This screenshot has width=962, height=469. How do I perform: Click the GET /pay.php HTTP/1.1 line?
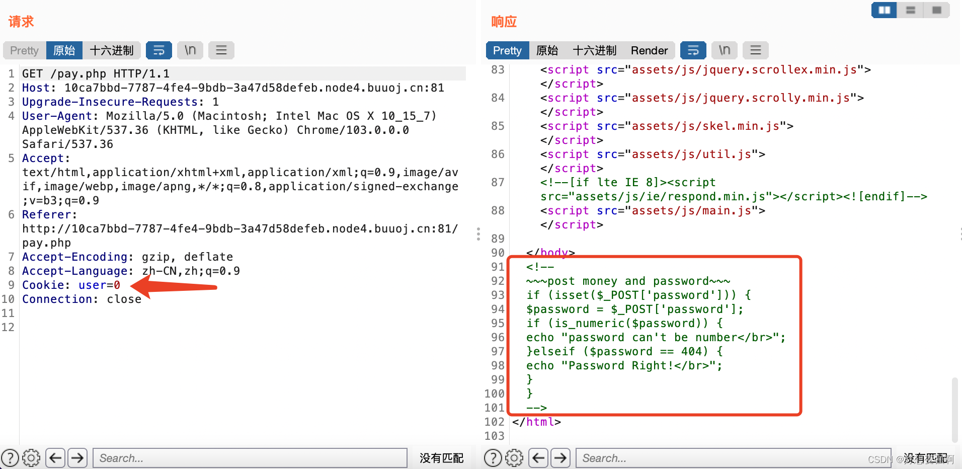96,73
